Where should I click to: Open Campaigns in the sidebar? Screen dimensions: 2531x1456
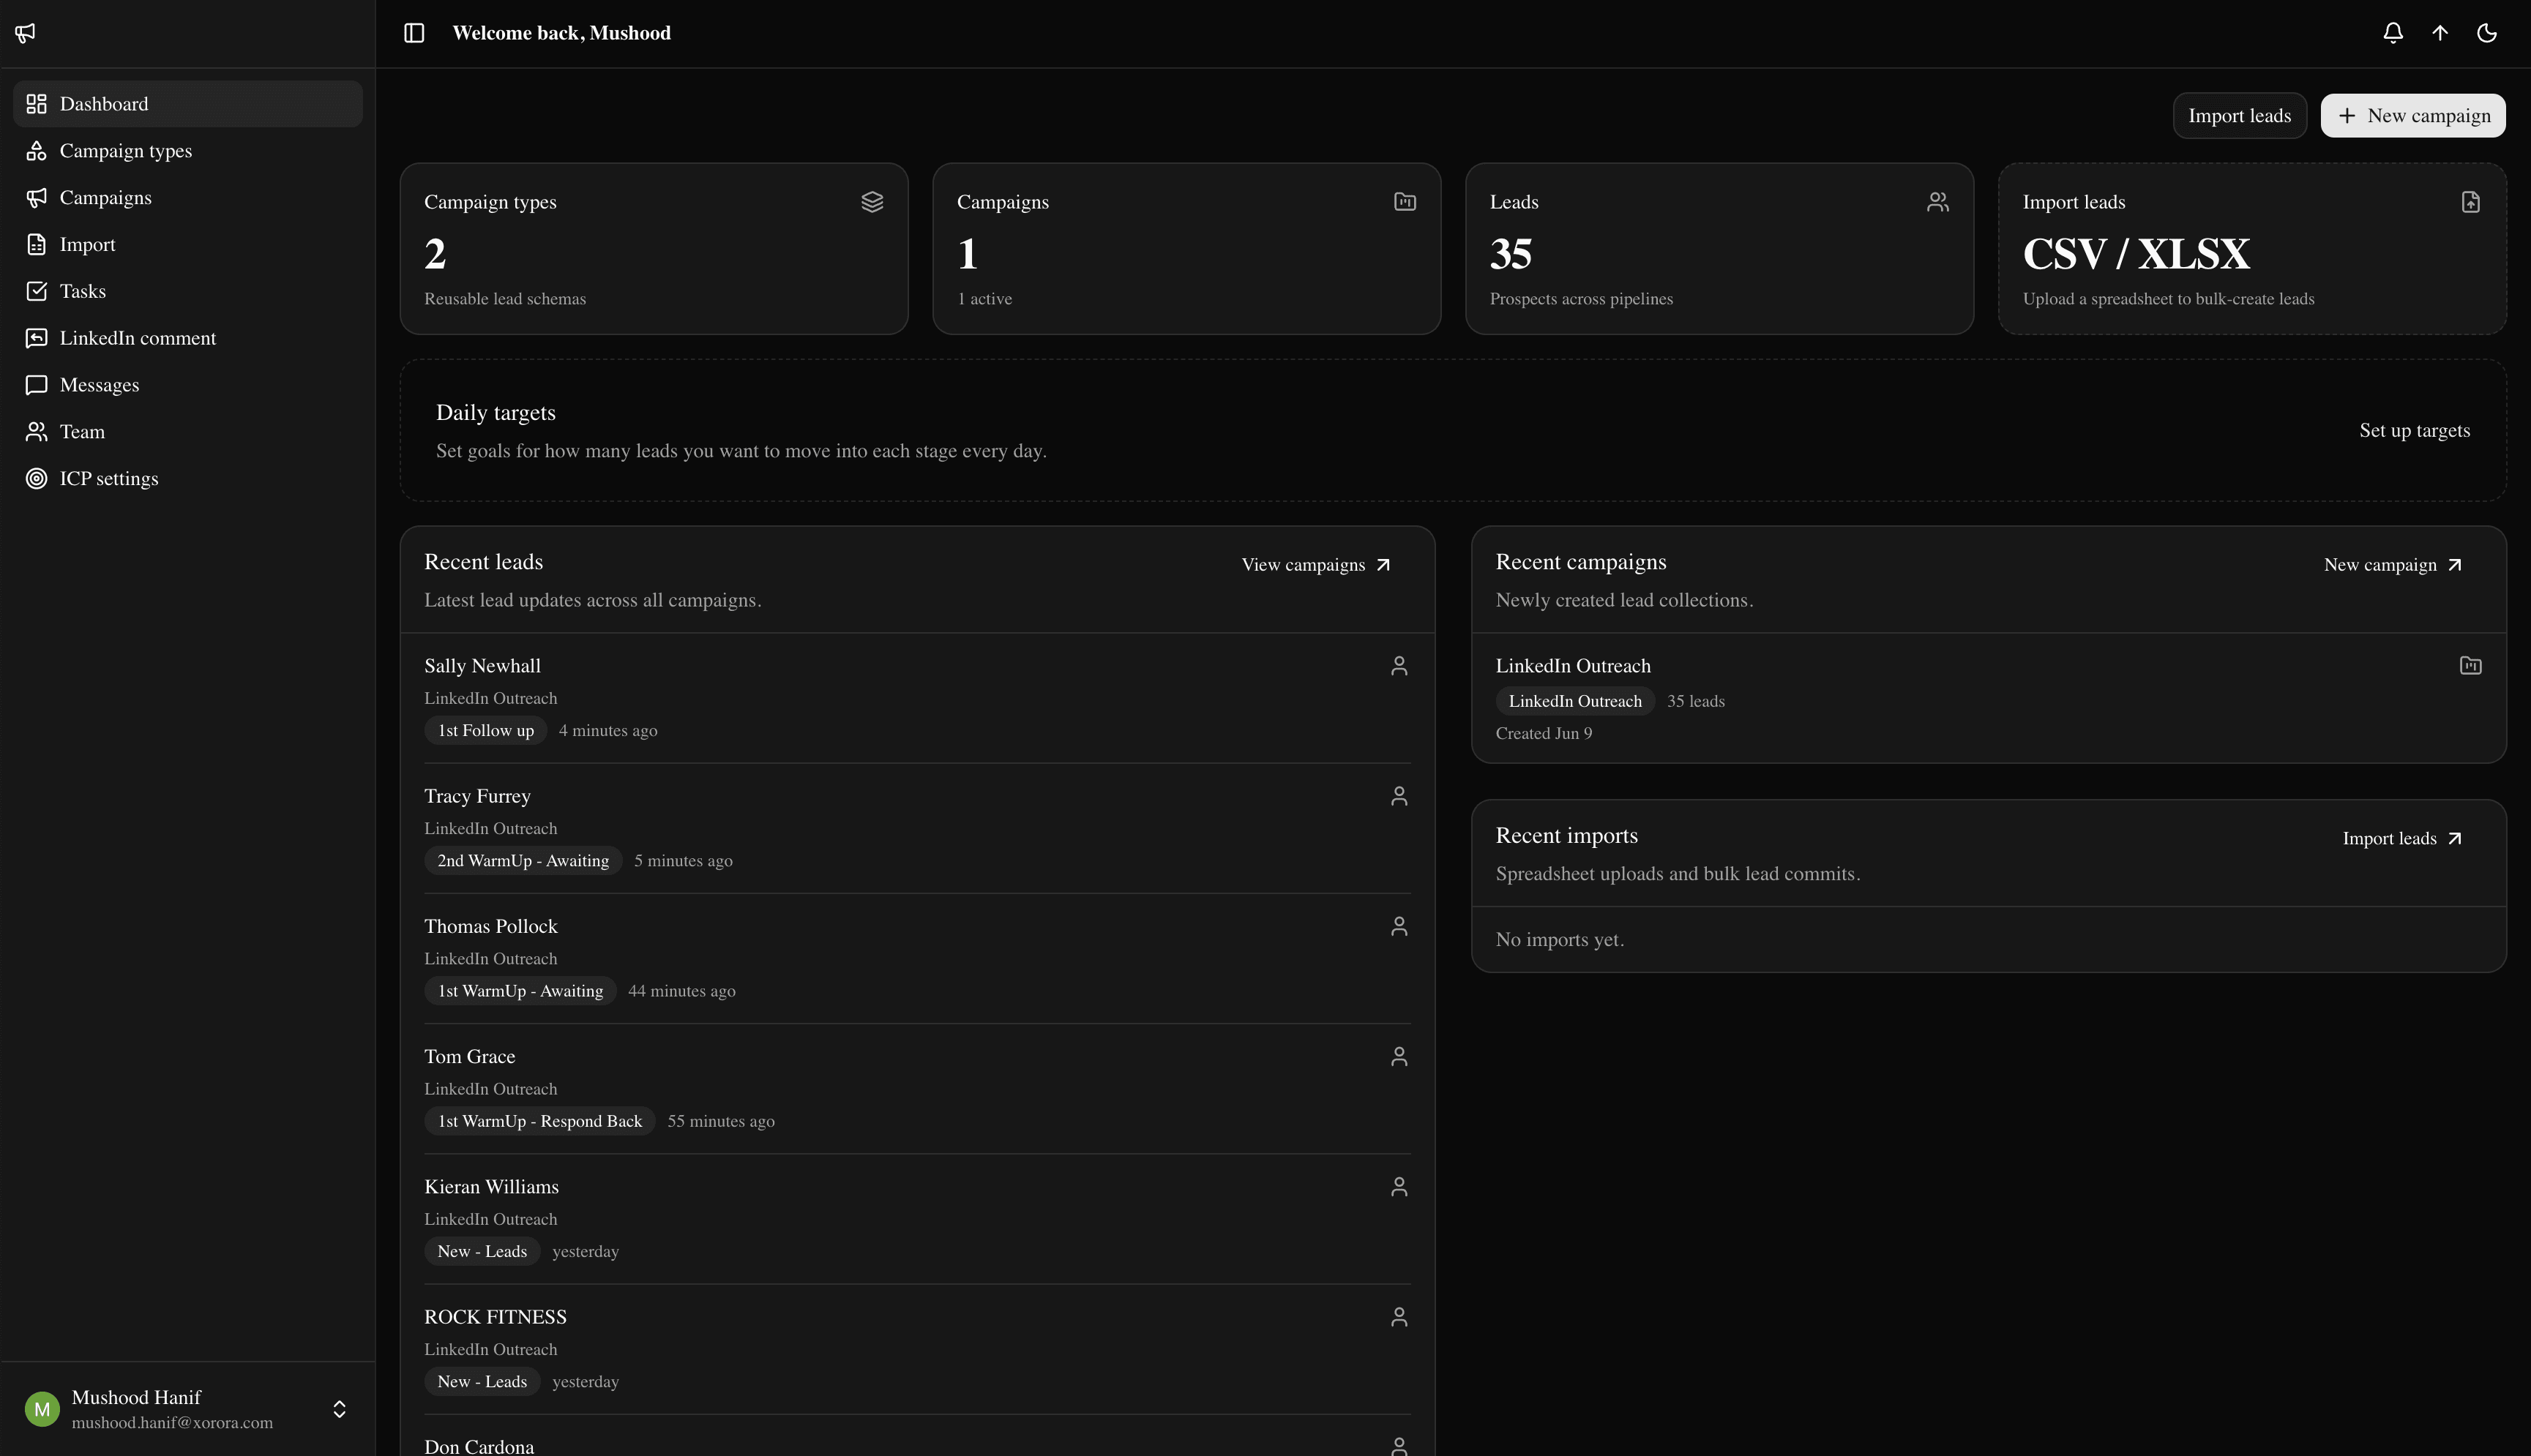(188, 198)
